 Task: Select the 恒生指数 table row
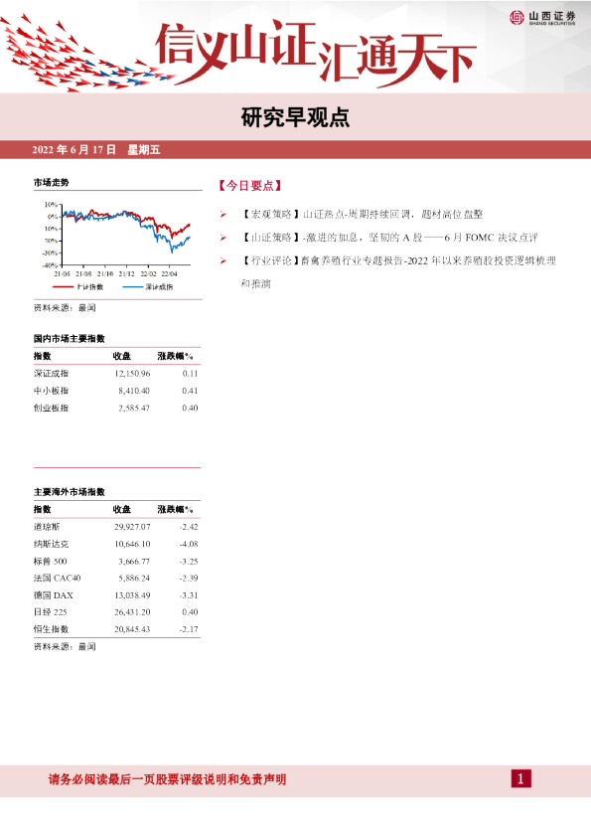[116, 629]
